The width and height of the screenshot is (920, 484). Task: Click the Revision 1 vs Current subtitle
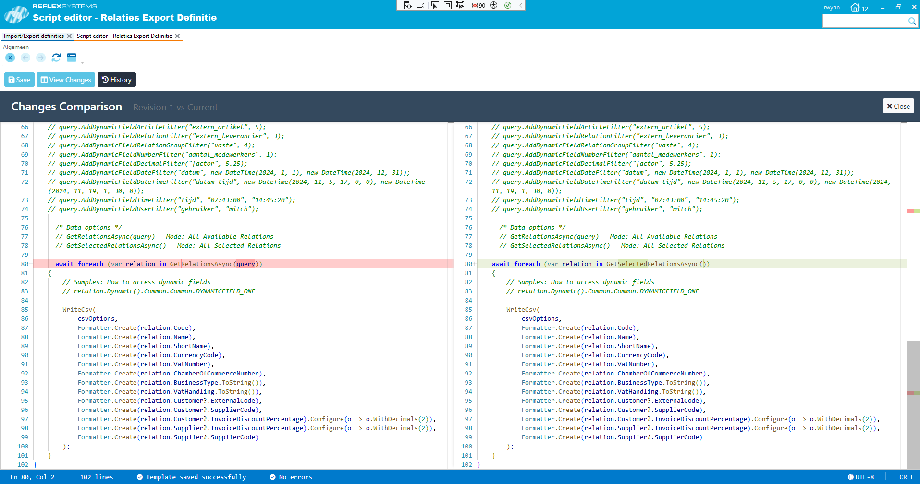175,108
